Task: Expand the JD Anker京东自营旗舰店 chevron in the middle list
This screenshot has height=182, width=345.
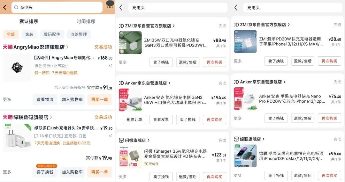Action: [169, 83]
